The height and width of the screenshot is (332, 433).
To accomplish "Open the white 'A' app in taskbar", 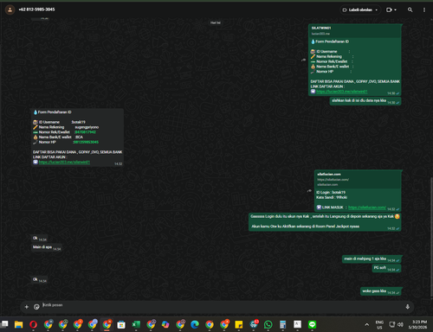I will pos(298,325).
